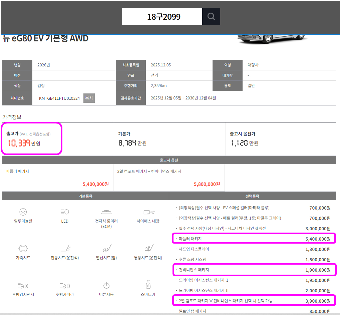This screenshot has height=315, width=340.
Task: Click the 검사유효기간 date range value
Action: (x=183, y=98)
